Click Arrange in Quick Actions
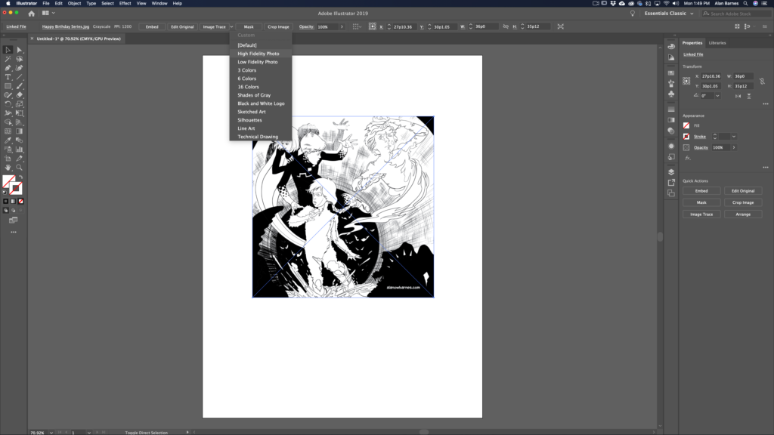 (743, 214)
